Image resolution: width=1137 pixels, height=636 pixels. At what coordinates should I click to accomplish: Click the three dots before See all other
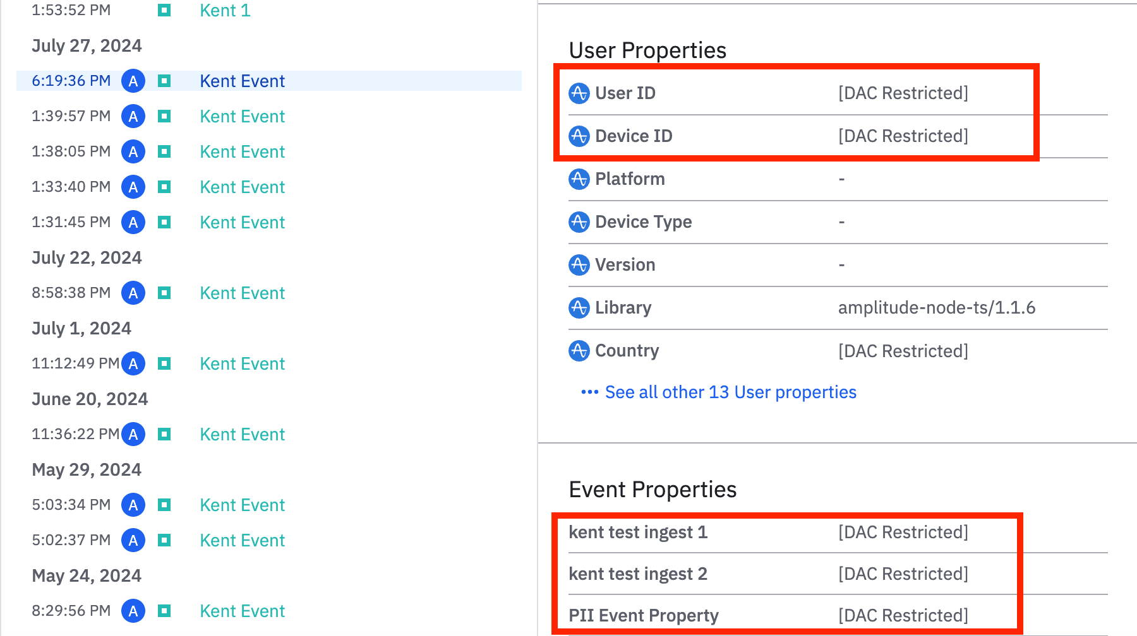pos(589,392)
